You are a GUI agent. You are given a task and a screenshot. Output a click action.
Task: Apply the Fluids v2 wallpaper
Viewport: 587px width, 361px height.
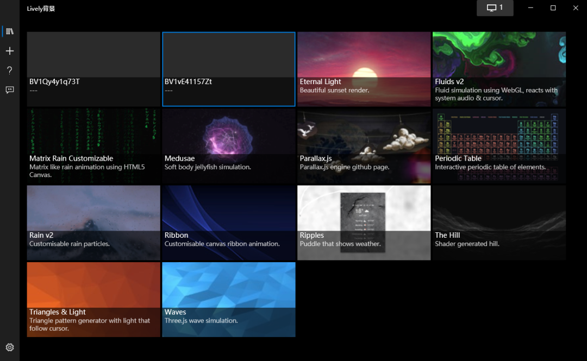pos(499,69)
